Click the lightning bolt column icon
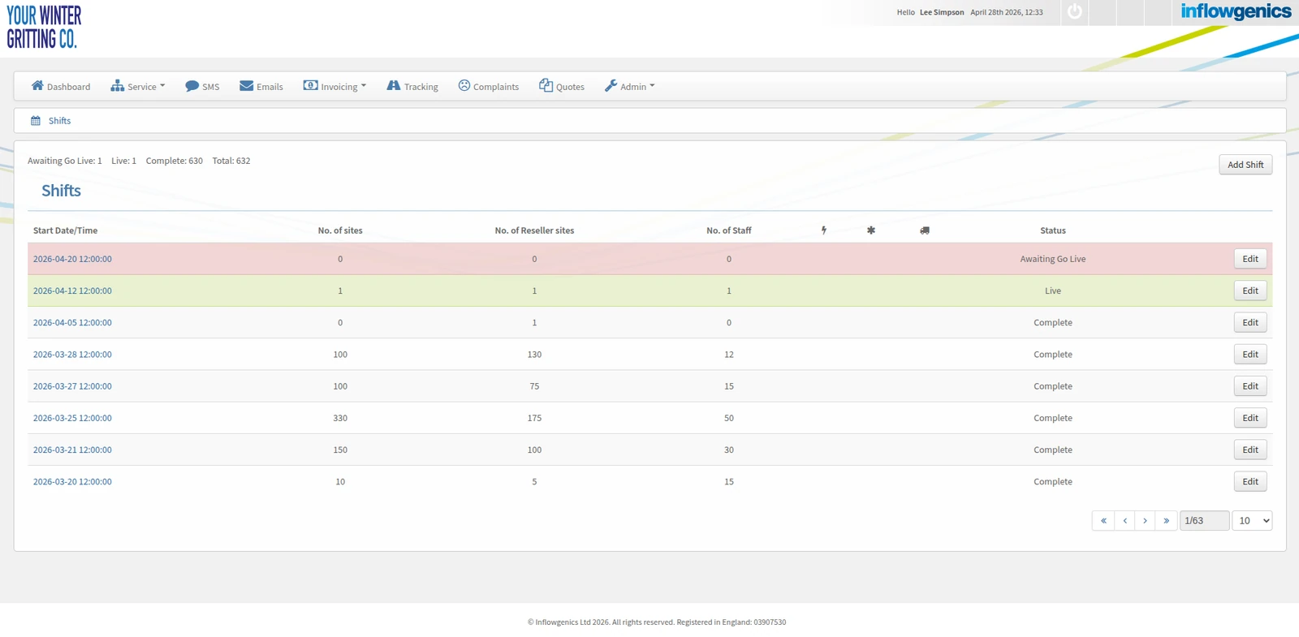 [x=824, y=230]
